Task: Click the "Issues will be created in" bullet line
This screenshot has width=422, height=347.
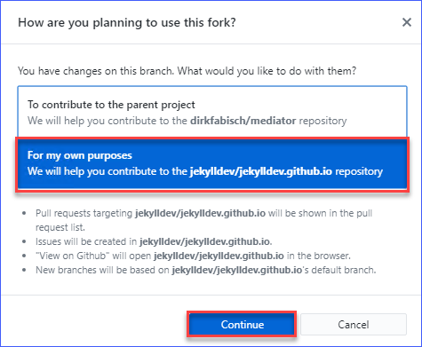Action: point(154,241)
